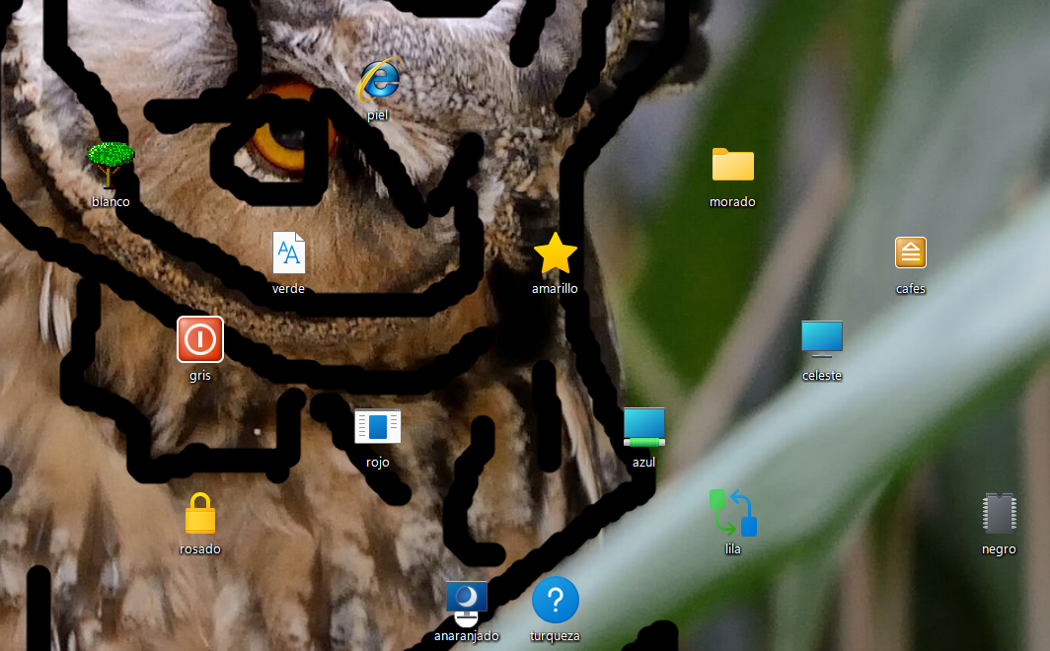1050x651 pixels.
Task: Open the yellow folder named morado
Action: click(732, 165)
